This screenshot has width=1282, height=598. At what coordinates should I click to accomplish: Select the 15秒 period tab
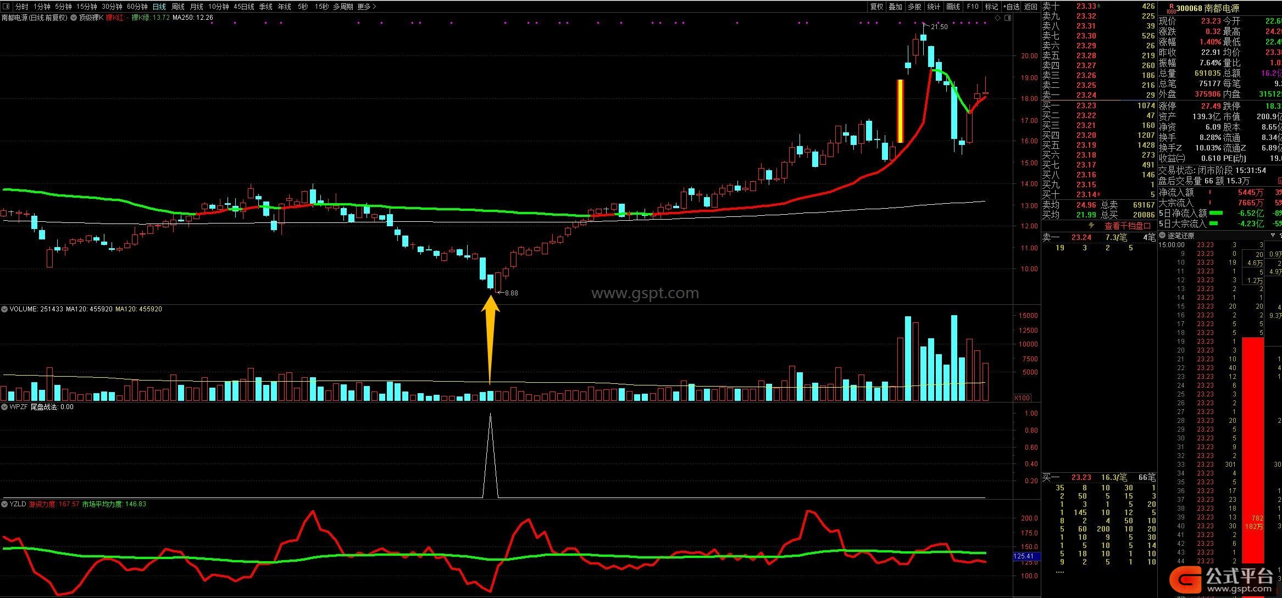[x=322, y=7]
